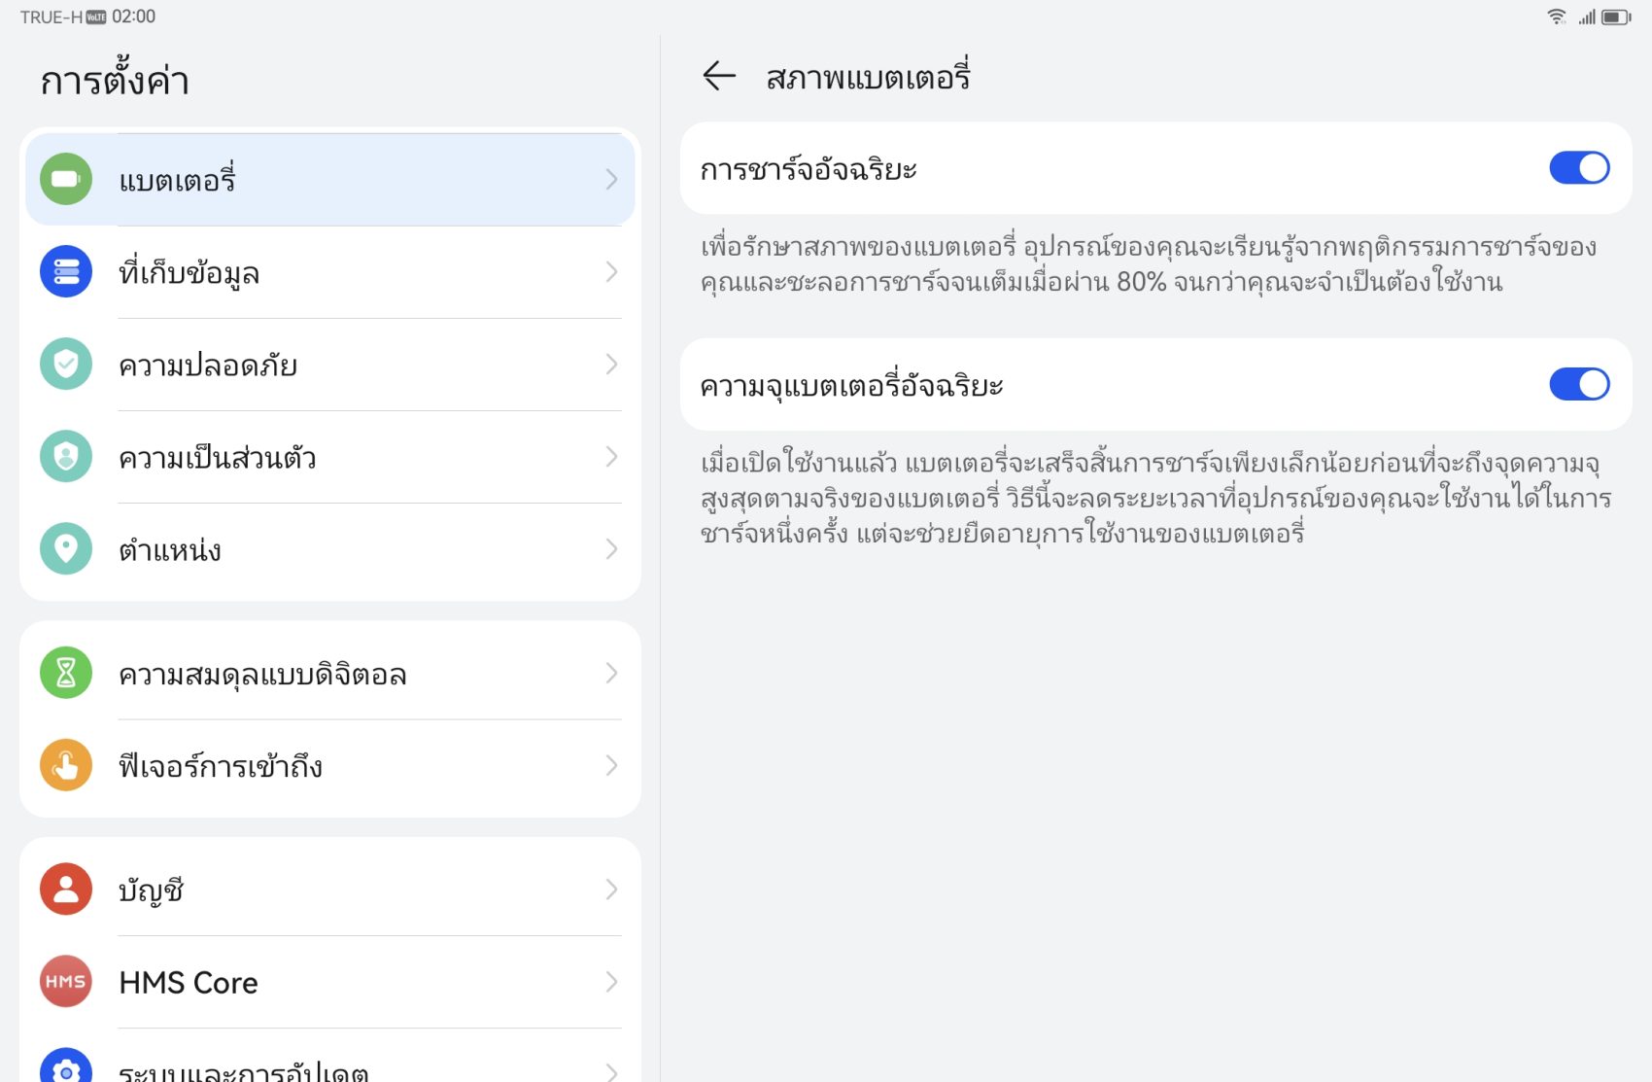
Task: Tap the การตั้งค่า header title
Action: coord(115,80)
